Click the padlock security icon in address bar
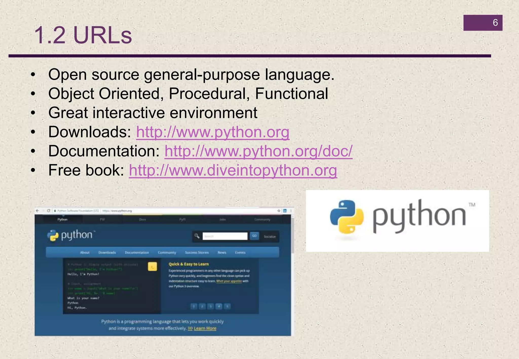Screen dimensions: 519x359 pyautogui.click(x=55, y=211)
